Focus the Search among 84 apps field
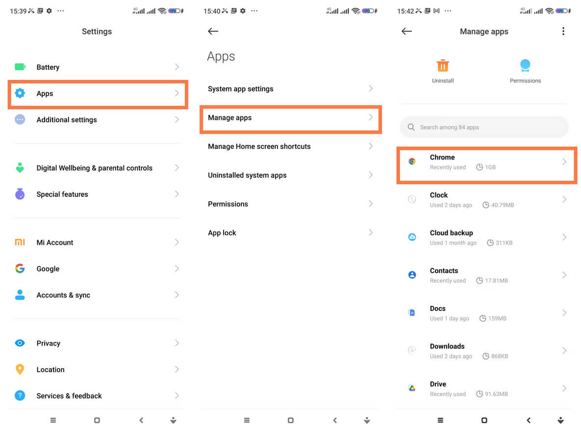581x432 pixels. 484,127
